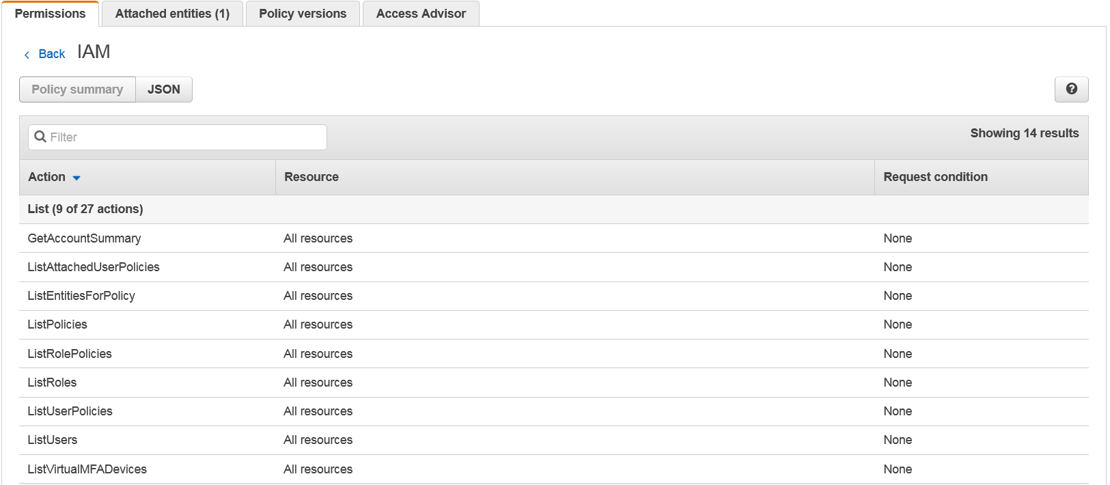1110x485 pixels.
Task: Select the GetAccountSummary action row
Action: point(84,238)
